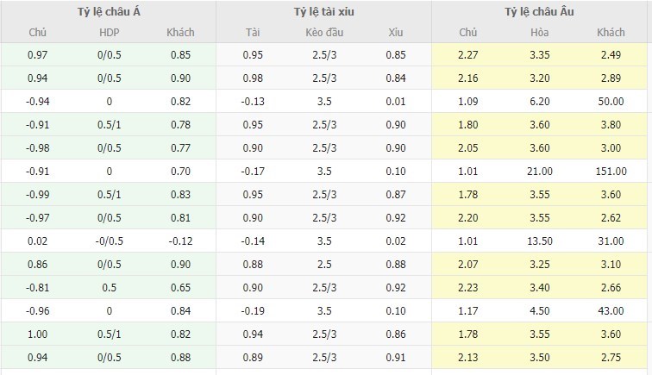Select the -0.81 Asian home odds

coord(37,288)
